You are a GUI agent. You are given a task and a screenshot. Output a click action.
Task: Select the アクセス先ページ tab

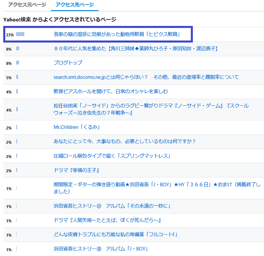74,5
